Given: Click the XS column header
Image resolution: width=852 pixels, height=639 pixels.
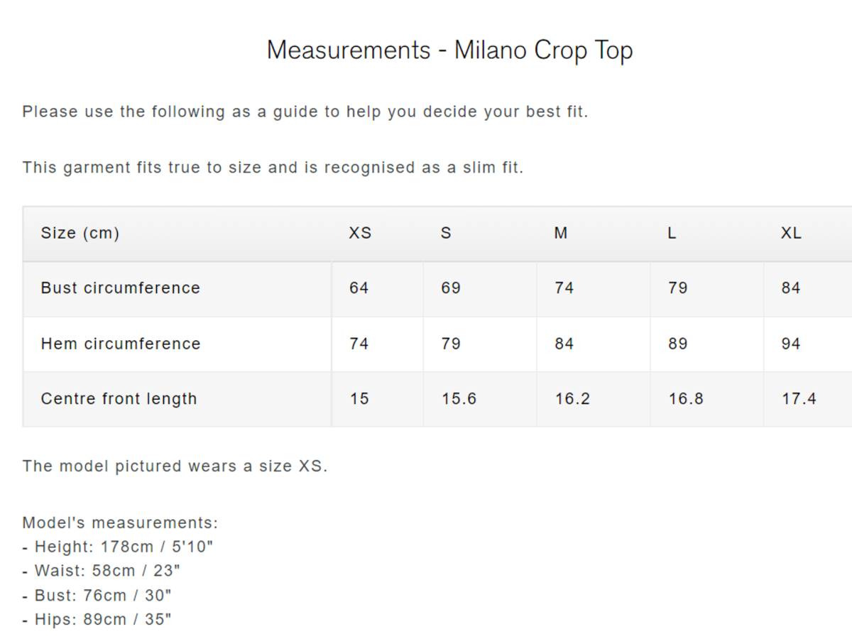Looking at the screenshot, I should pos(360,233).
